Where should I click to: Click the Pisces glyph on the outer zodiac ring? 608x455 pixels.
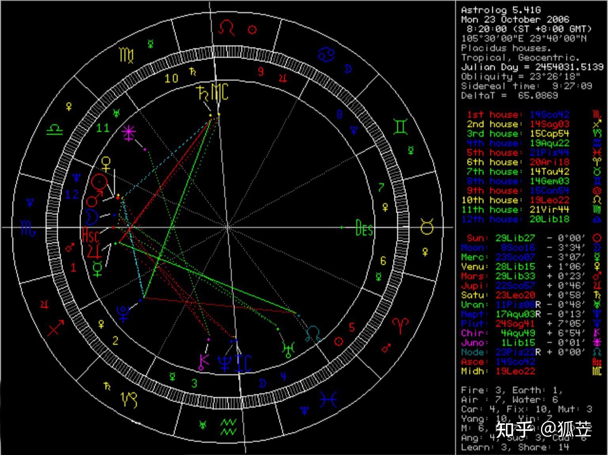328,399
